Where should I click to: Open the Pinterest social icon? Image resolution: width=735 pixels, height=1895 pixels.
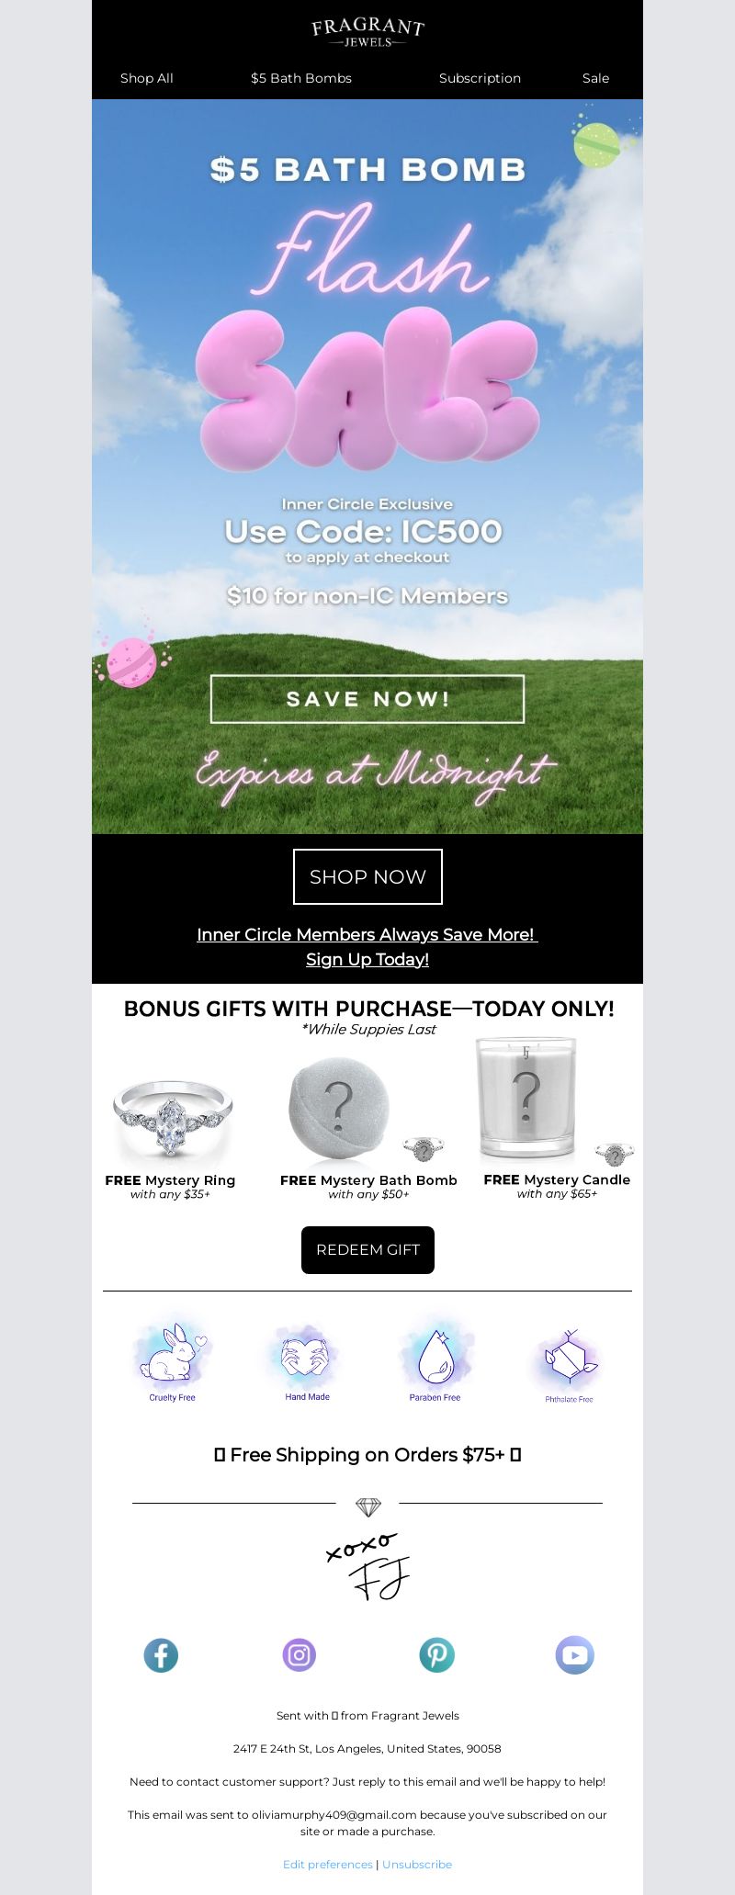point(436,1655)
